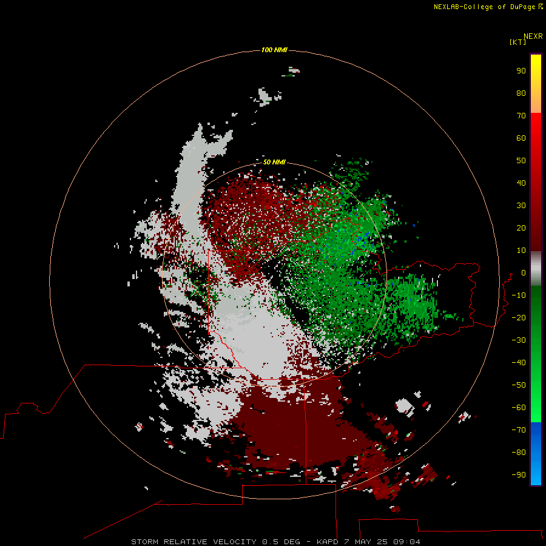Image resolution: width=546 pixels, height=546 pixels.
Task: Click the 40 value on velocity scale
Action: click(x=521, y=183)
